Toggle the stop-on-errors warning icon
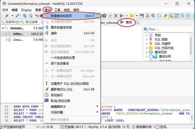Image resolution: width=195 pixels, height=129 pixels. (171, 16)
